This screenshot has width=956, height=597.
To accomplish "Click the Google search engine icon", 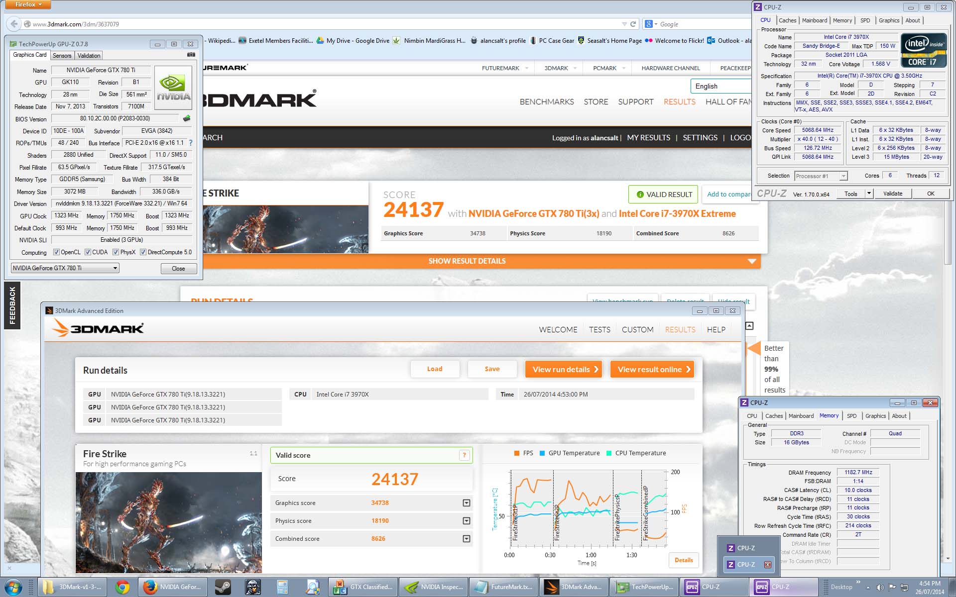I will pos(649,24).
